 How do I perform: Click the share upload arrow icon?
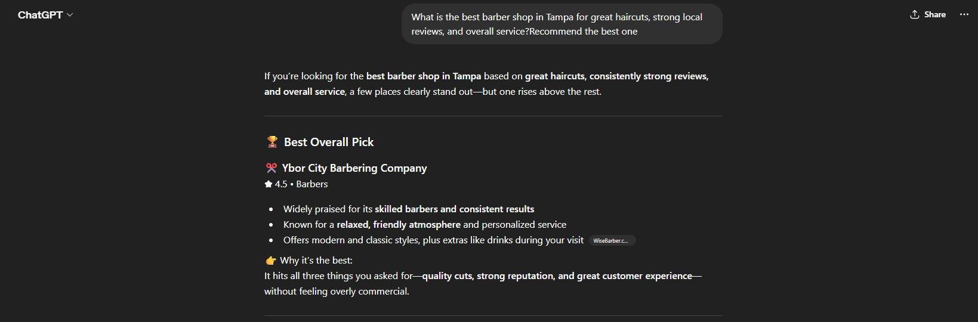coord(914,14)
